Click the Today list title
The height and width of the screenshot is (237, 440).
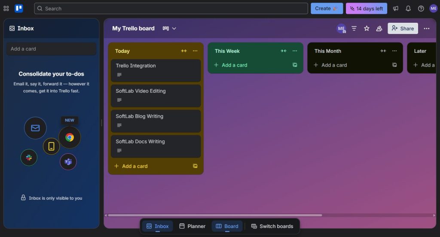point(122,51)
